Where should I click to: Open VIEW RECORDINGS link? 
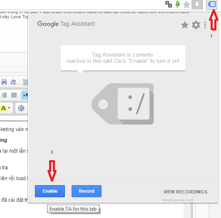pos(185,192)
